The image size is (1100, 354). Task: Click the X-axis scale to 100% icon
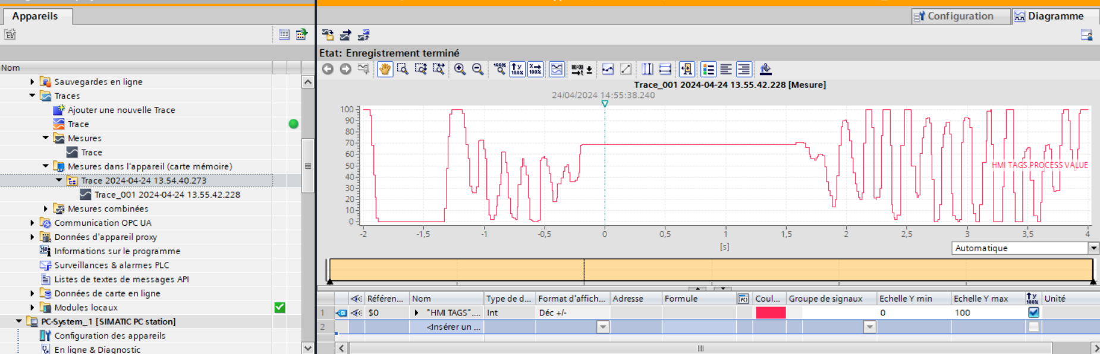coord(535,69)
